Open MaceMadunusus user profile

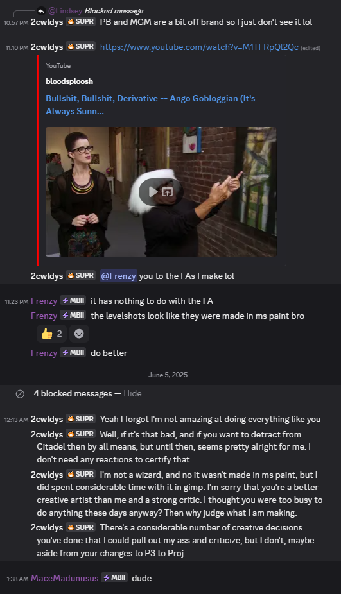click(64, 578)
